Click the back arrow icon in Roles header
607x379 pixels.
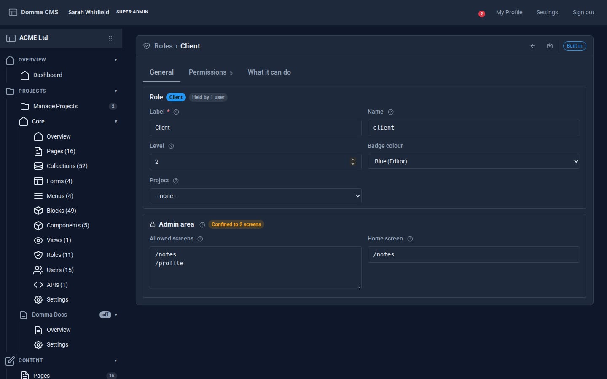click(533, 46)
